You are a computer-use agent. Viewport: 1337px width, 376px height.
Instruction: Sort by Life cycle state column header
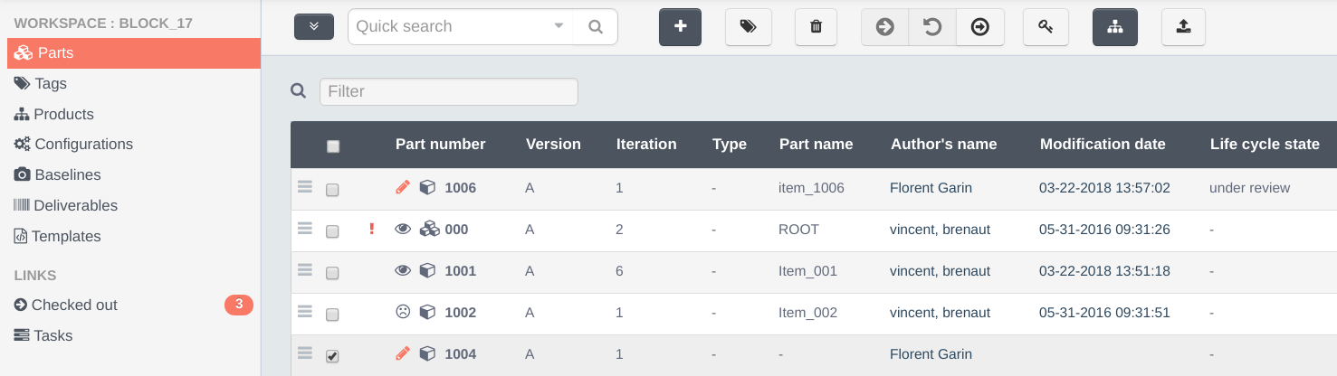coord(1265,145)
